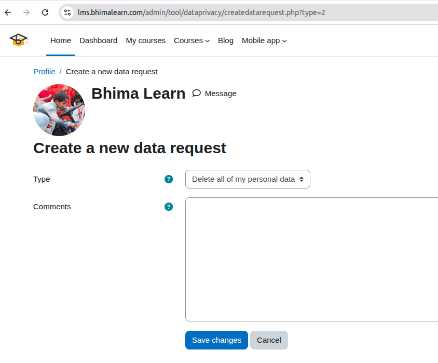Click the browser back arrow
Viewport: 438px width, 363px height.
(8, 12)
